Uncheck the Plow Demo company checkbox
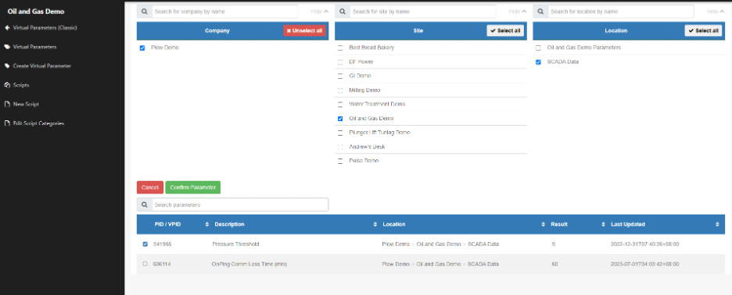This screenshot has width=732, height=295. point(142,48)
